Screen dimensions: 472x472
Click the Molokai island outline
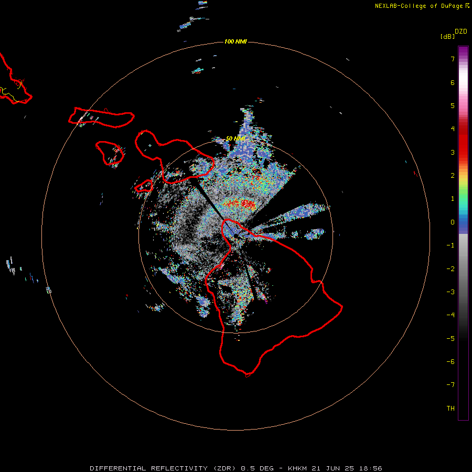point(101,117)
